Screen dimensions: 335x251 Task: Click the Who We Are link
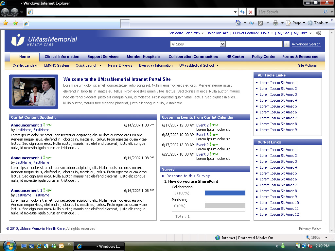pyautogui.click(x=218, y=33)
